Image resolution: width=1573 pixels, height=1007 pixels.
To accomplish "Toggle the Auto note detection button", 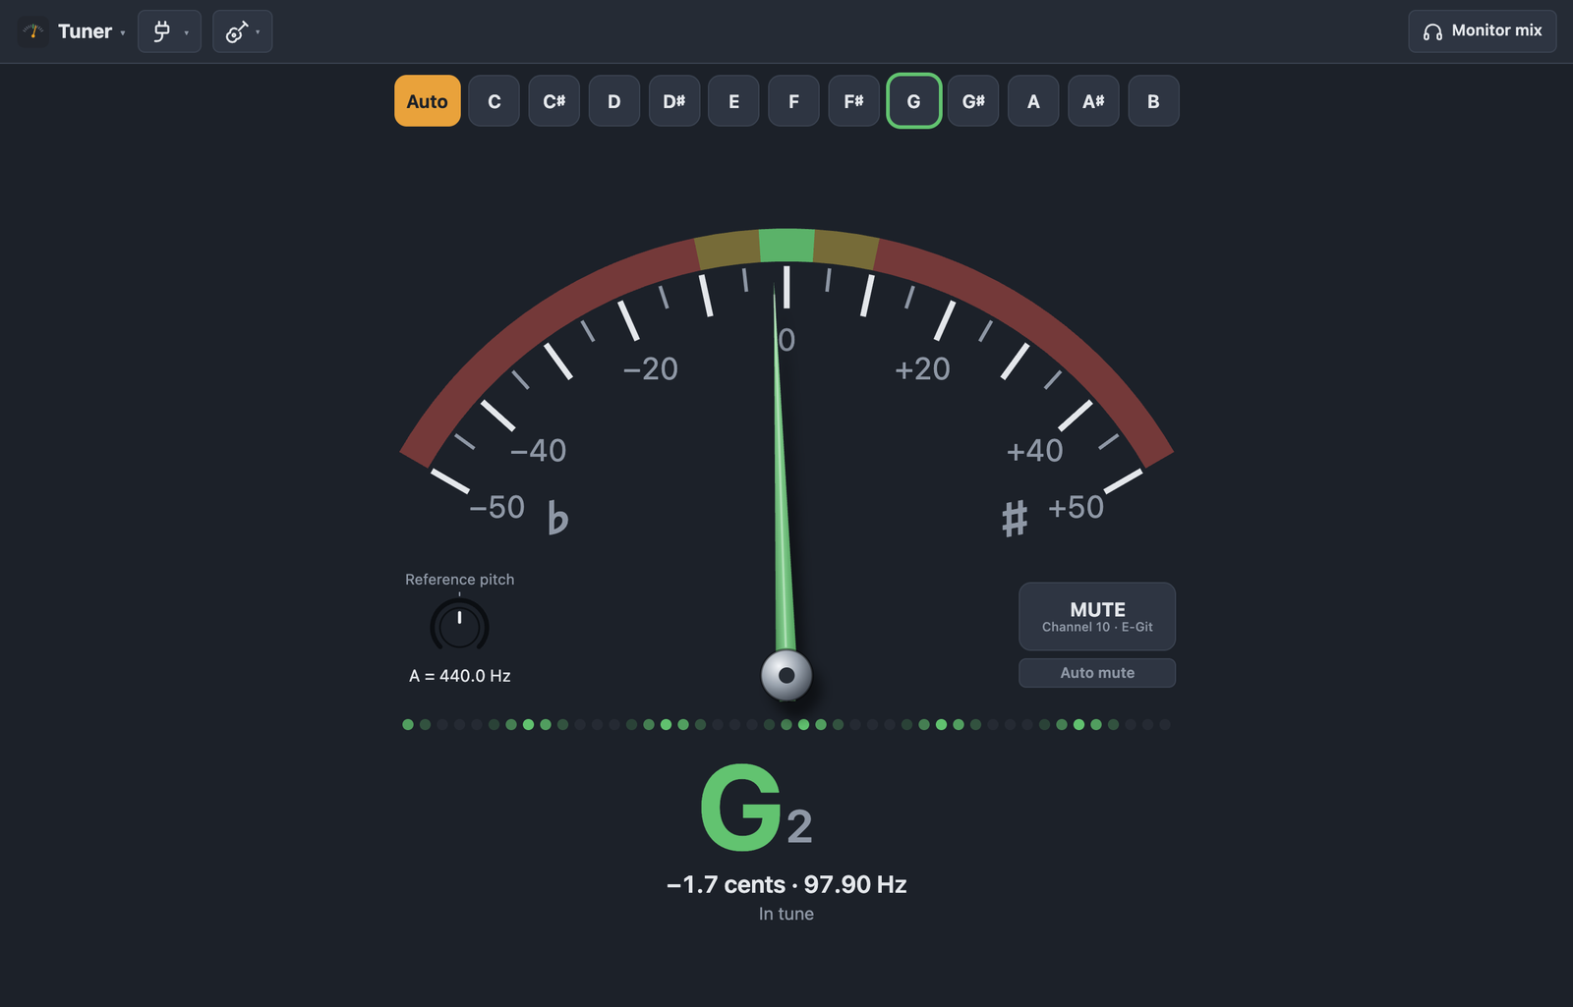I will point(428,101).
